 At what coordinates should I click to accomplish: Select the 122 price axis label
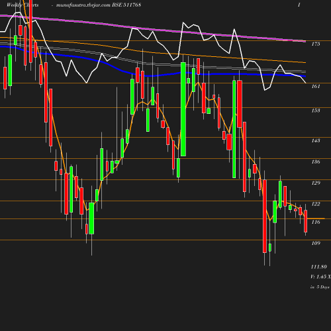(x=316, y=204)
